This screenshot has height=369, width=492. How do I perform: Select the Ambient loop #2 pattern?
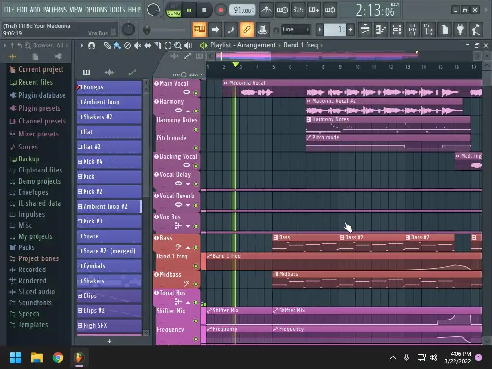pos(109,207)
